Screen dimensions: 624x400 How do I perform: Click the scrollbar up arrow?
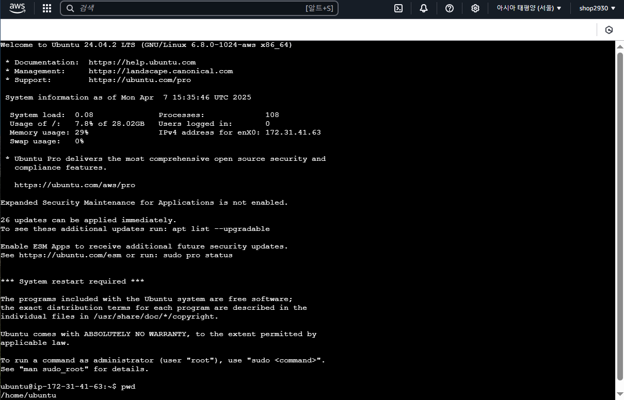coord(620,46)
